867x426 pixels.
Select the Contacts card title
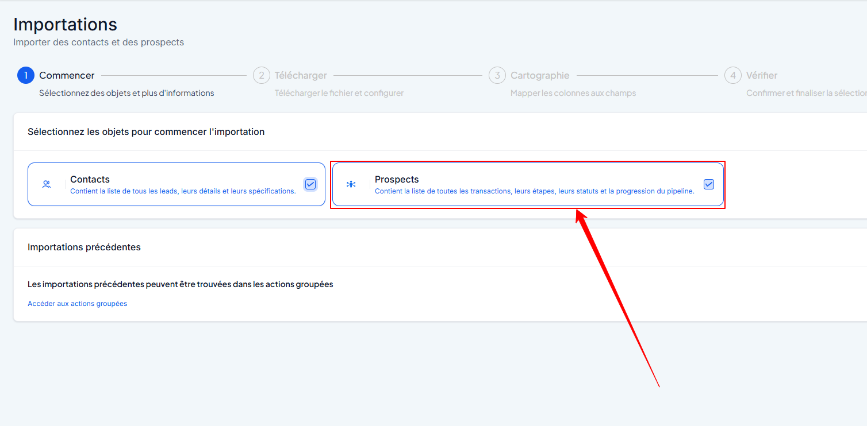click(x=90, y=179)
